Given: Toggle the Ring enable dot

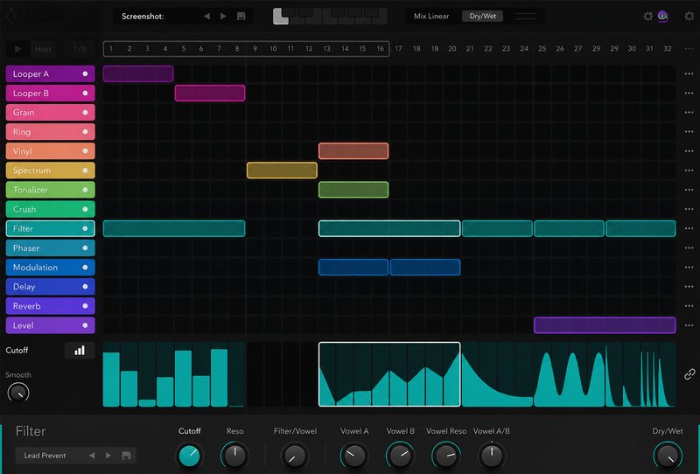Looking at the screenshot, I should (85, 132).
